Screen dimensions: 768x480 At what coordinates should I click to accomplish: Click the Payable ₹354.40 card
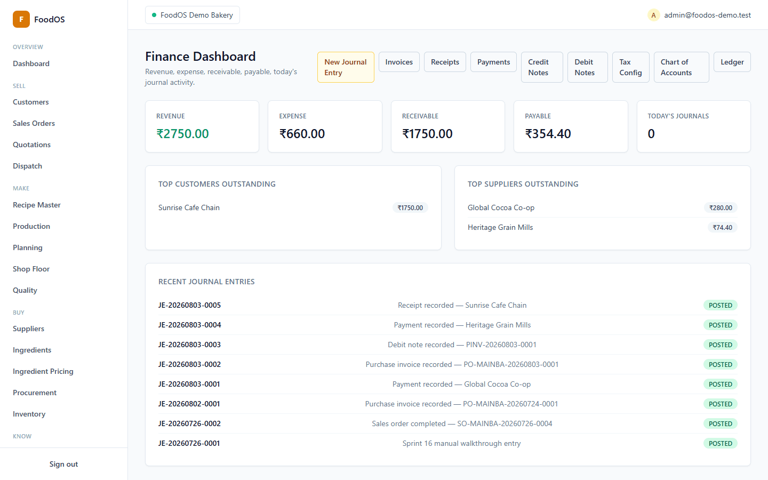pos(571,126)
